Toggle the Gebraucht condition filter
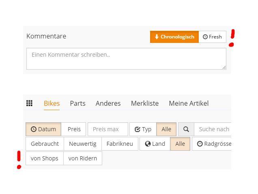Image resolution: width=258 pixels, height=194 pixels. 45,144
